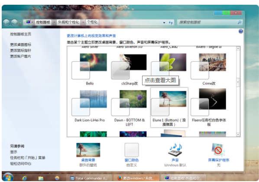259x182 pixels.
Task: Click the round blue and orange taskbar icon
Action: [57, 178]
